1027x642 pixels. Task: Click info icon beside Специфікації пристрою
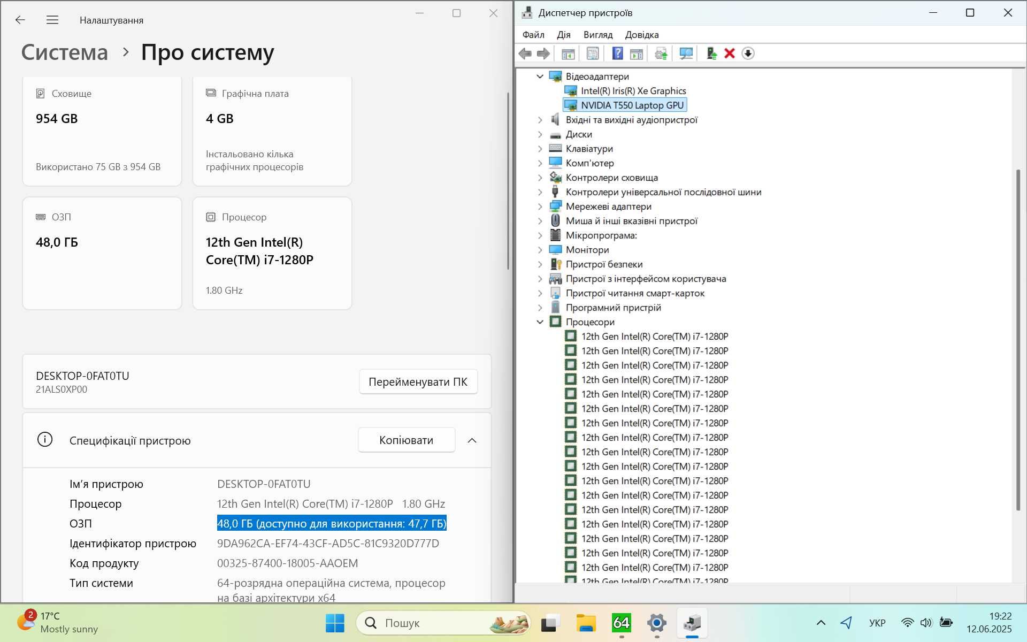coord(45,440)
